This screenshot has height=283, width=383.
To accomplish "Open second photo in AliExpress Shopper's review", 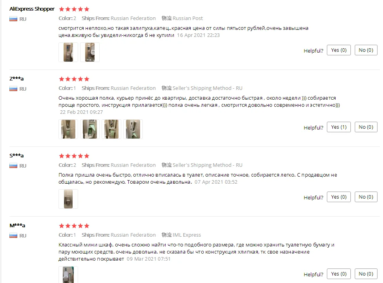I will [x=90, y=52].
